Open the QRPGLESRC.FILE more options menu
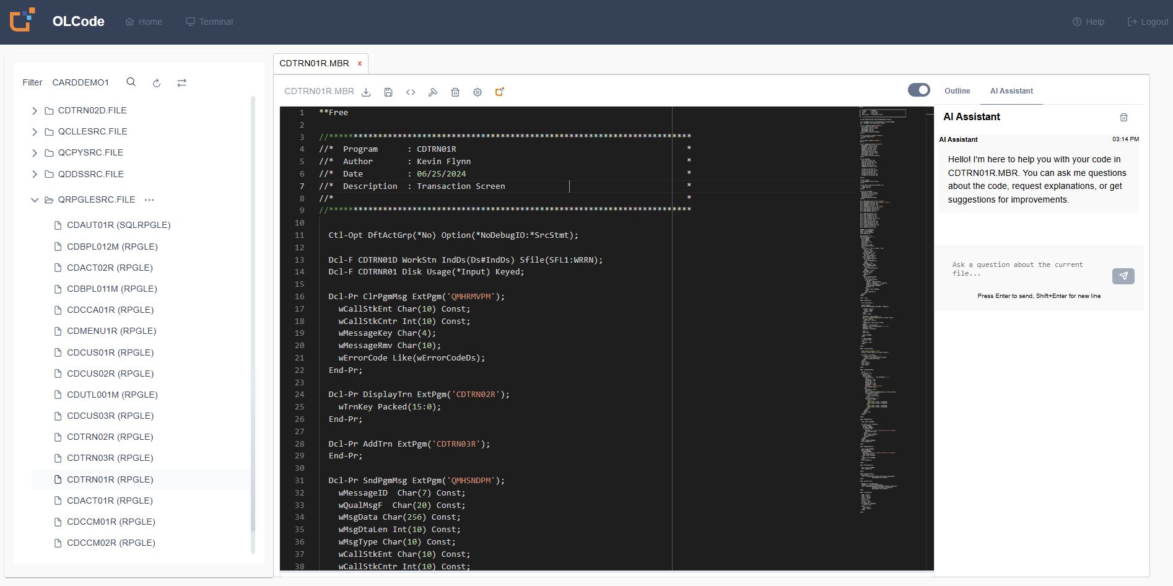Image resolution: width=1173 pixels, height=586 pixels. coord(149,199)
